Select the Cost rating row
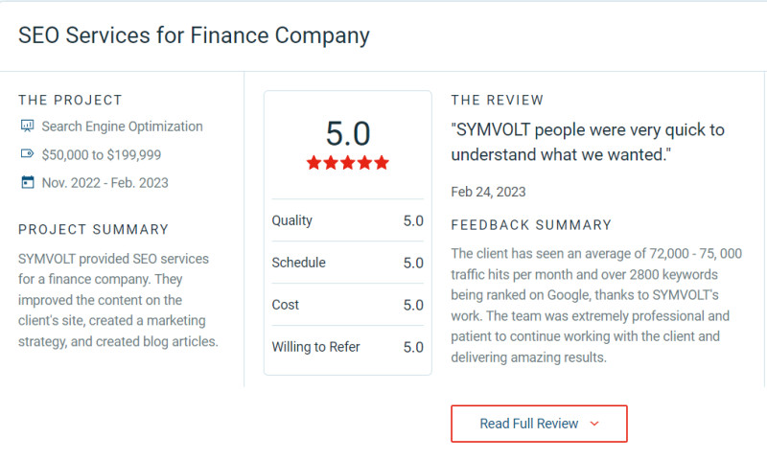Screen dimensions: 767x460 pyautogui.click(x=347, y=305)
